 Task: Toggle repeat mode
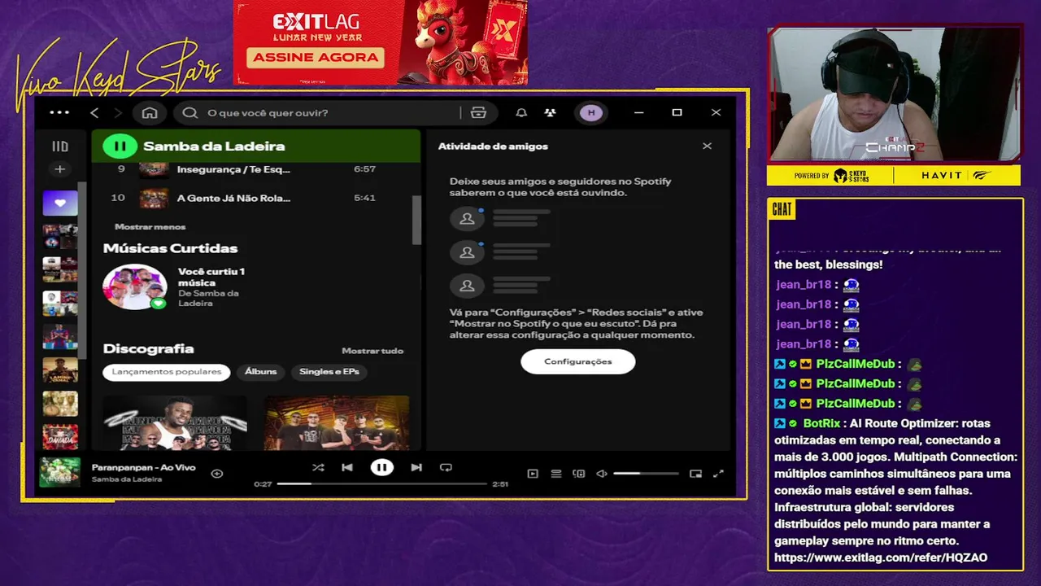coord(446,467)
